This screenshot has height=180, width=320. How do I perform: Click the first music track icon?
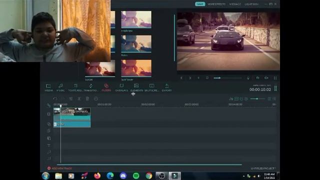click(49, 152)
